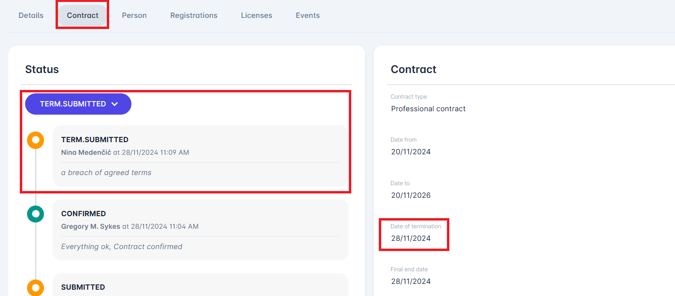Click the Date of termination value
Viewport: 675px width, 296px height.
[411, 238]
